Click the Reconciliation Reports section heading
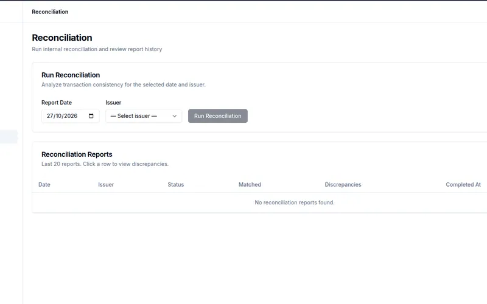Viewport: 487px width, 304px height. coord(77,154)
